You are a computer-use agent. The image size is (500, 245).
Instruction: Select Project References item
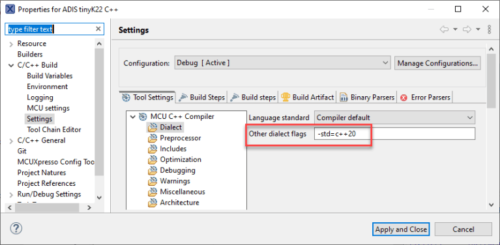click(x=46, y=184)
